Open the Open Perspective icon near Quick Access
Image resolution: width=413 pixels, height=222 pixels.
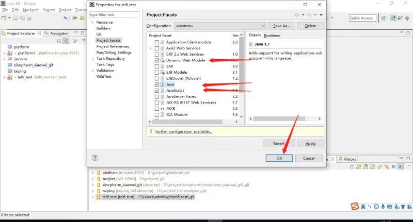coord(384,18)
